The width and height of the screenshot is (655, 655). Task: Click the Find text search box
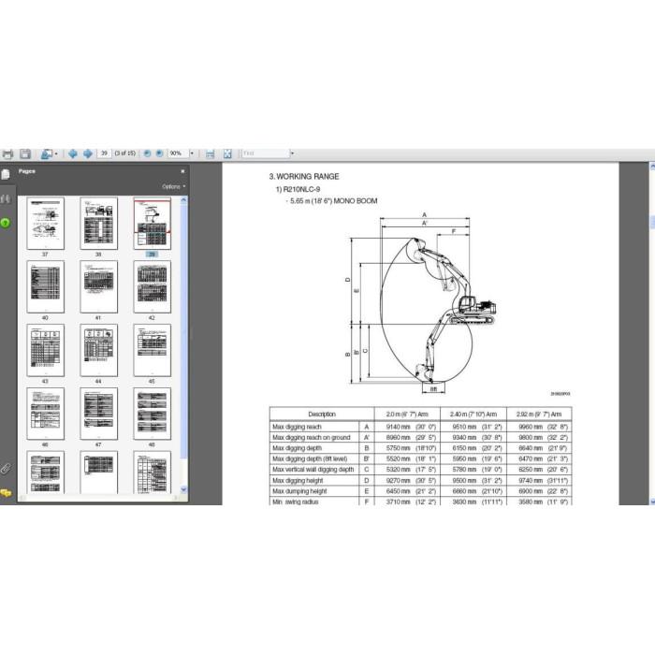click(x=265, y=153)
